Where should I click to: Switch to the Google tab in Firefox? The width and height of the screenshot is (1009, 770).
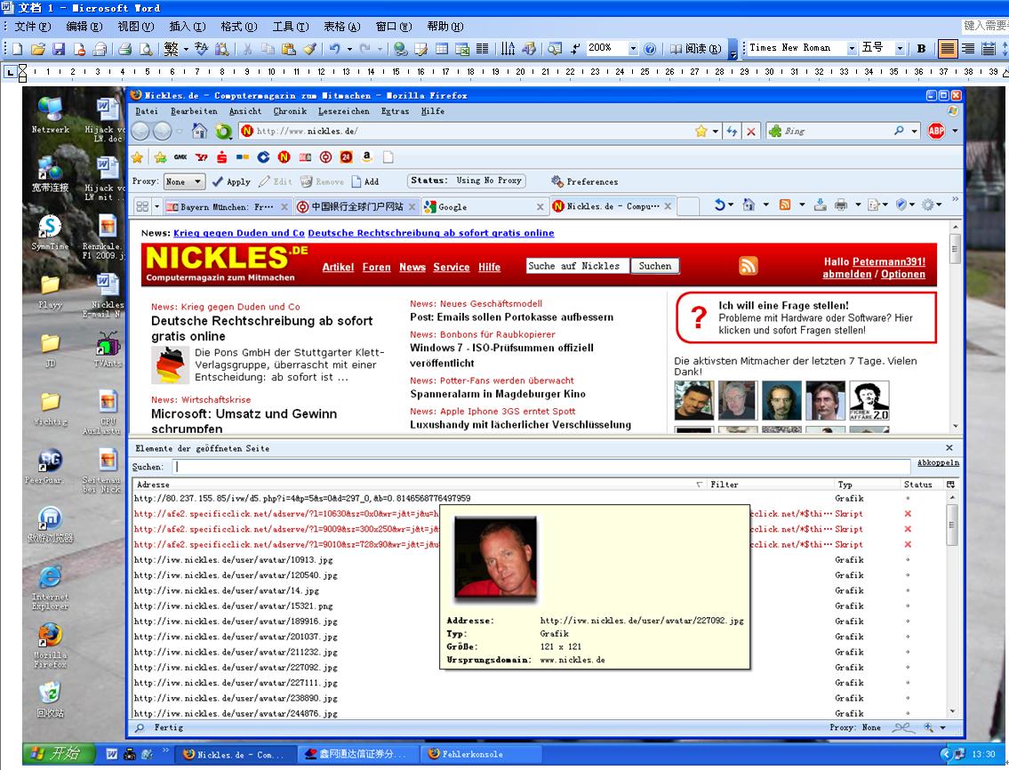point(484,206)
